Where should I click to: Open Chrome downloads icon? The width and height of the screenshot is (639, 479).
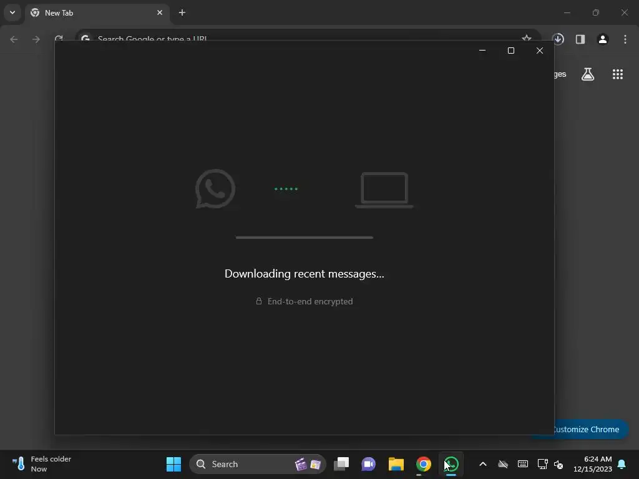559,39
